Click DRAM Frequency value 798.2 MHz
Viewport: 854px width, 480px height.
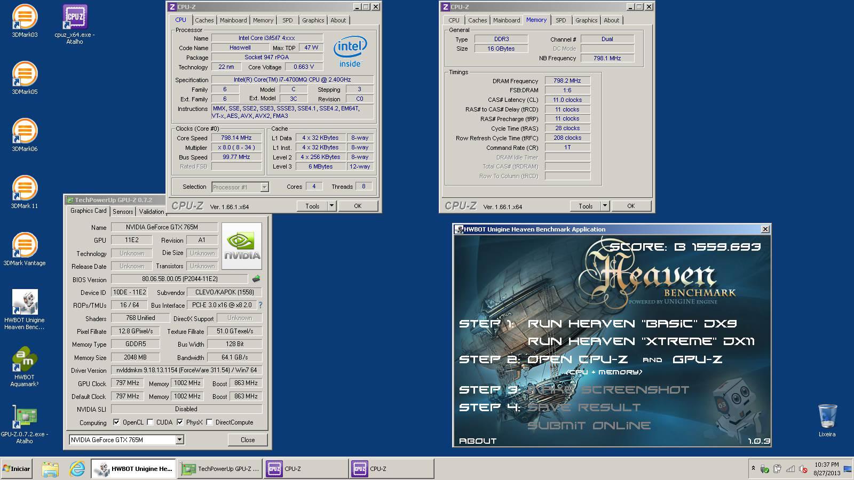pos(567,81)
